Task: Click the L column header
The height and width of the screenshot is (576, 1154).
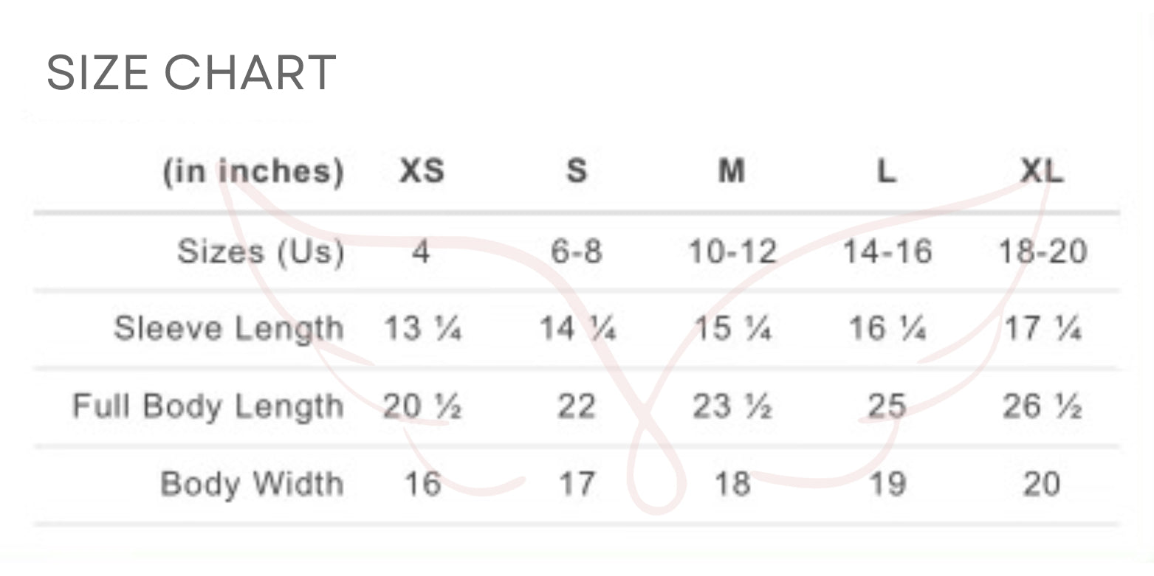Action: point(886,172)
